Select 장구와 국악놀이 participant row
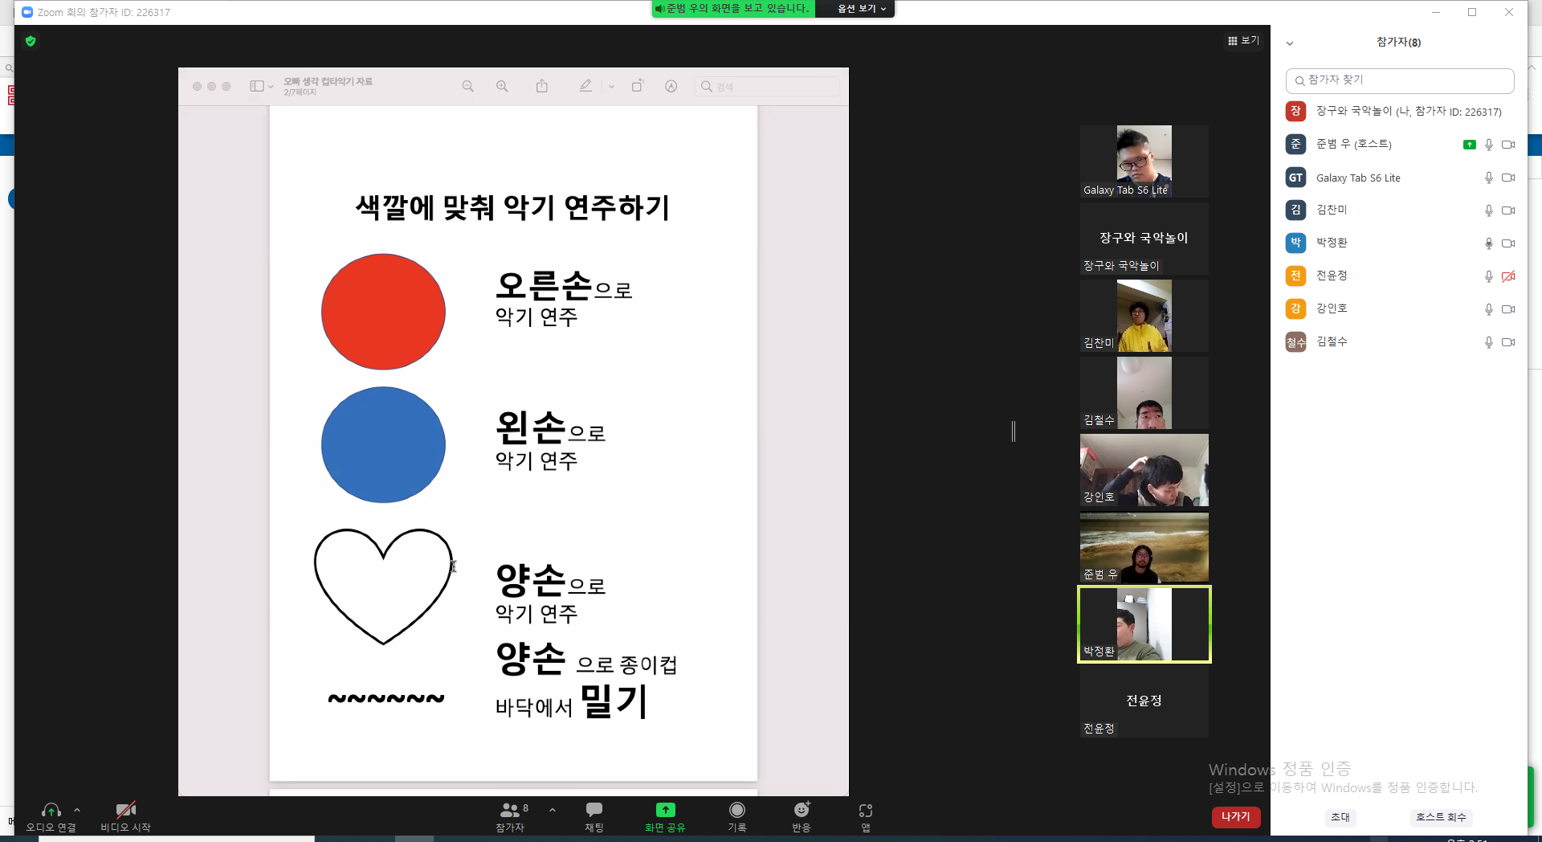The height and width of the screenshot is (842, 1542). point(1400,111)
